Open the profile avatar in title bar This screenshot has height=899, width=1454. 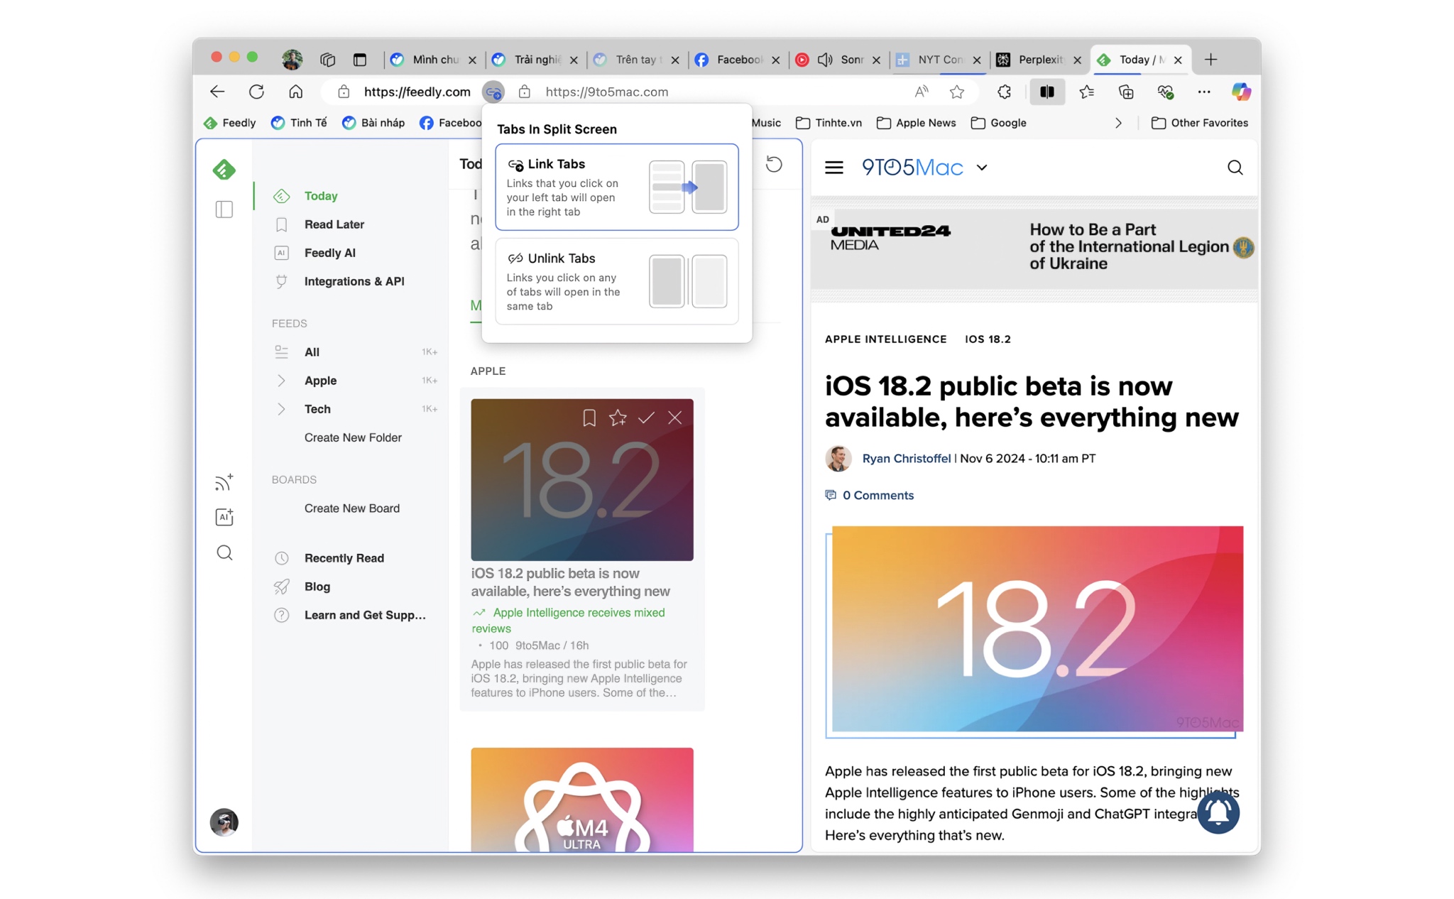click(292, 60)
